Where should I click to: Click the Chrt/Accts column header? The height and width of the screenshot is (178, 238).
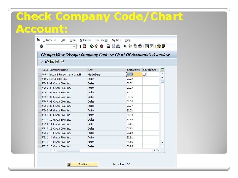click(x=135, y=70)
